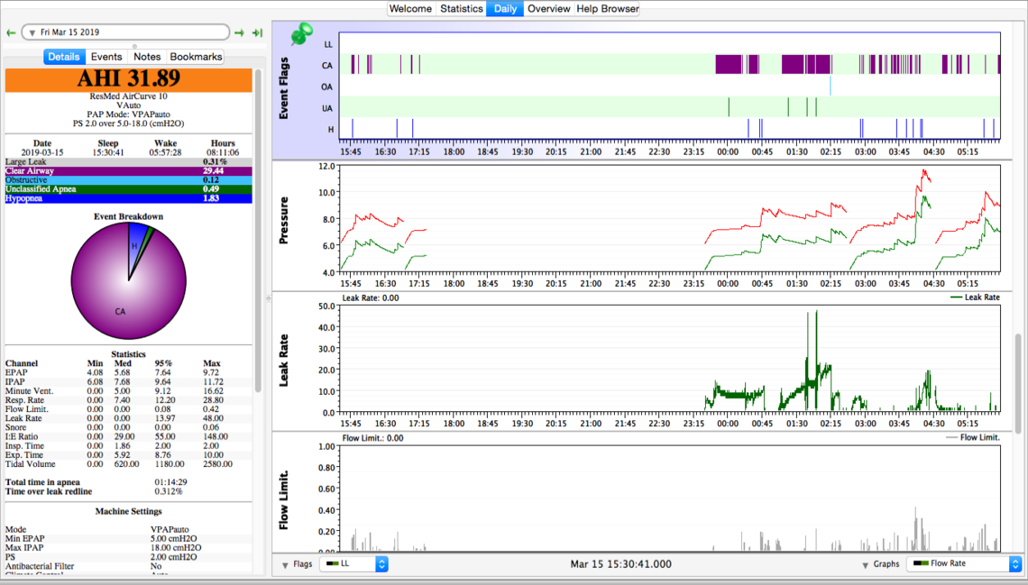This screenshot has height=585, width=1028.
Task: Click the OA row label in Event Flags
Action: (327, 87)
